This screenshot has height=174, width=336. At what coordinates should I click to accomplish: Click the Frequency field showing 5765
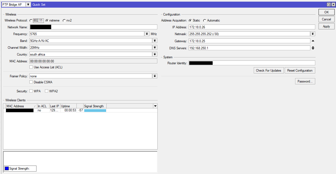tap(87, 34)
